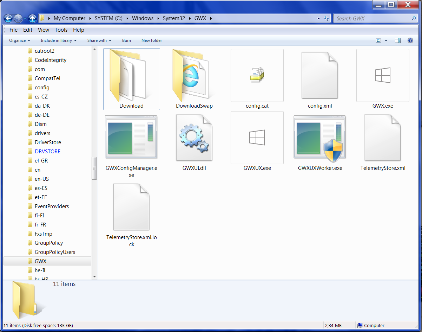
Task: Go back with the Back arrow button
Action: pos(8,18)
